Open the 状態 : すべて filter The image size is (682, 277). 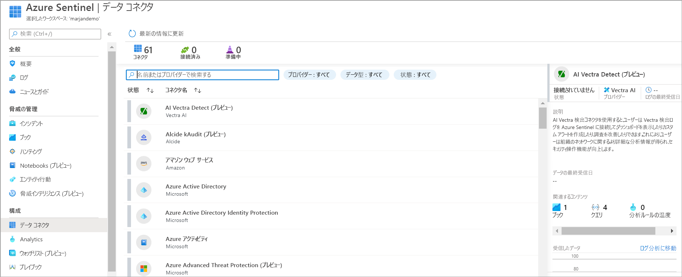(x=415, y=75)
